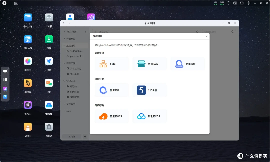This screenshot has height=162, width=270.
Task: Choose 腾讯云COS object storage
Action: tap(150, 116)
